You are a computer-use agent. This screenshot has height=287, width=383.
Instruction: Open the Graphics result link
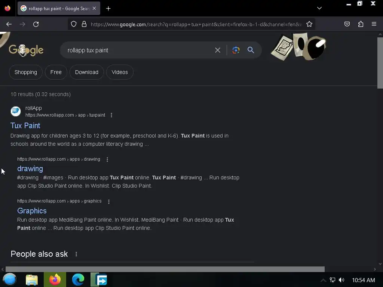[x=32, y=211]
